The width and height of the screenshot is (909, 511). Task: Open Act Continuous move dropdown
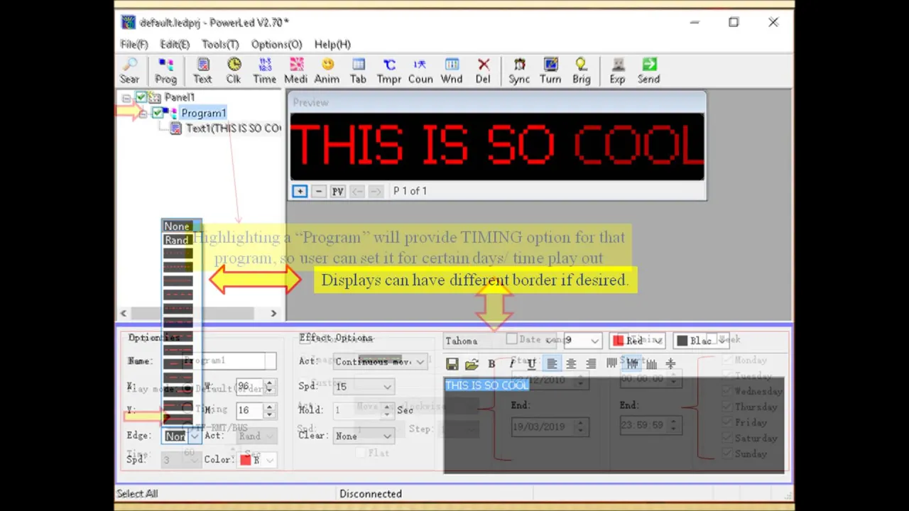420,362
